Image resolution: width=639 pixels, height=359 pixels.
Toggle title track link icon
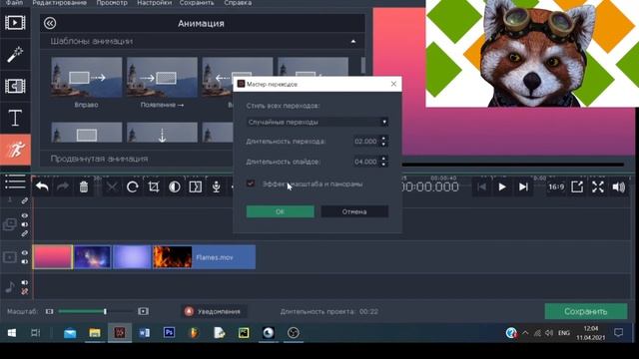(x=25, y=200)
